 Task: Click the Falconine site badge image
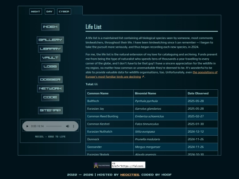pyautogui.click(x=102, y=165)
